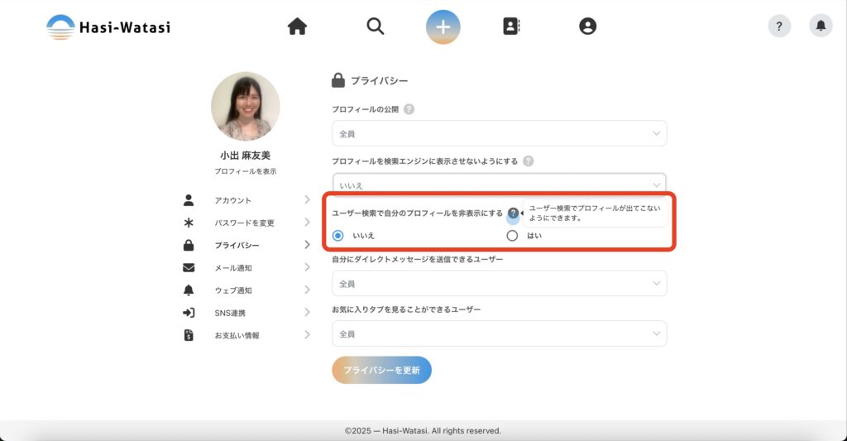
Task: Open search with magnifying glass icon
Action: coord(376,26)
